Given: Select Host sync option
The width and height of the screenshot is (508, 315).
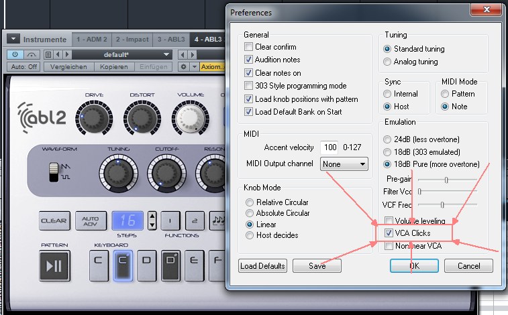Looking at the screenshot, I should pos(387,107).
